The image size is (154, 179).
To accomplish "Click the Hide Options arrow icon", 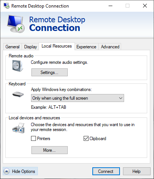I will (6, 171).
